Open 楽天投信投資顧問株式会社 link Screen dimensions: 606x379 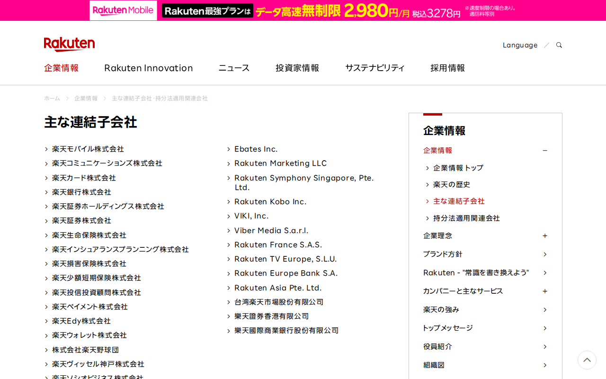pyautogui.click(x=97, y=292)
